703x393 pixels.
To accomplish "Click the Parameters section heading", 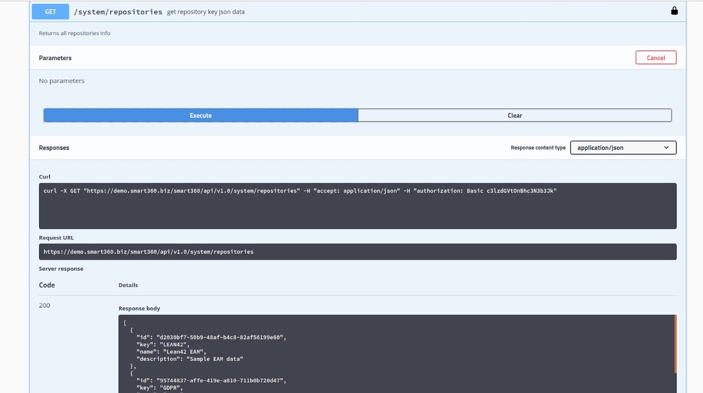I will (55, 58).
